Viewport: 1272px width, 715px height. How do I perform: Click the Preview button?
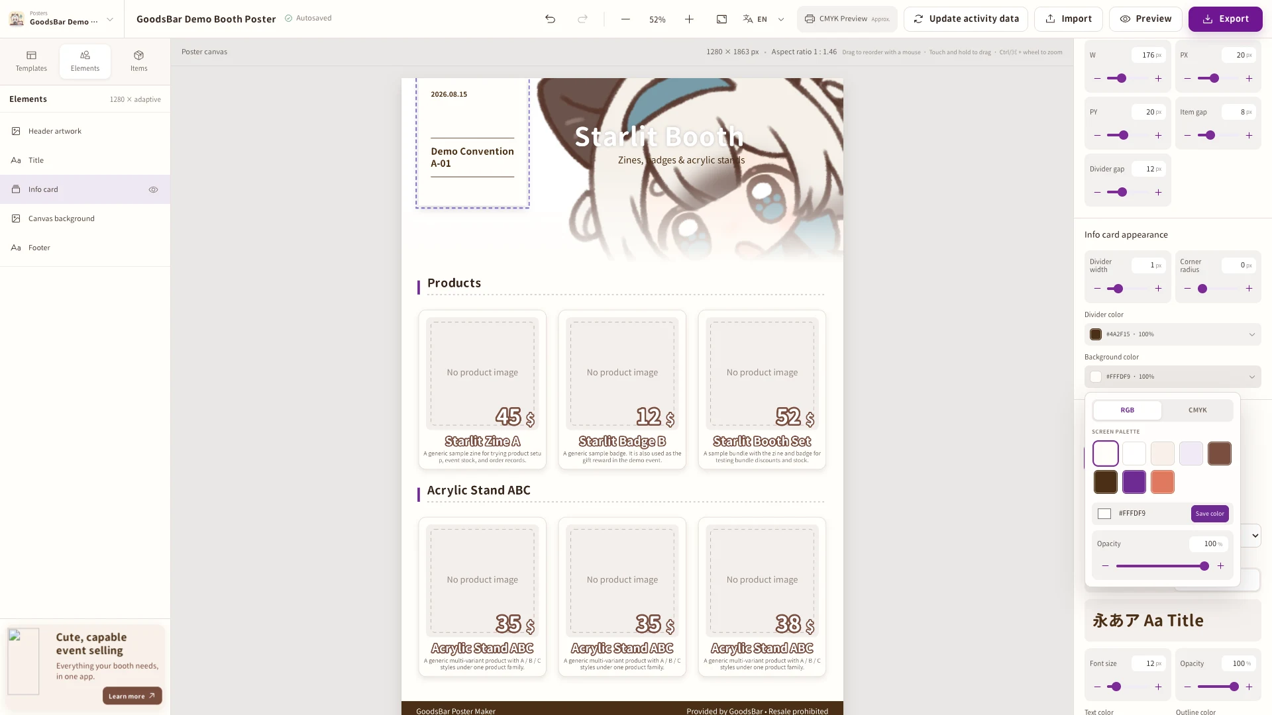tap(1145, 19)
